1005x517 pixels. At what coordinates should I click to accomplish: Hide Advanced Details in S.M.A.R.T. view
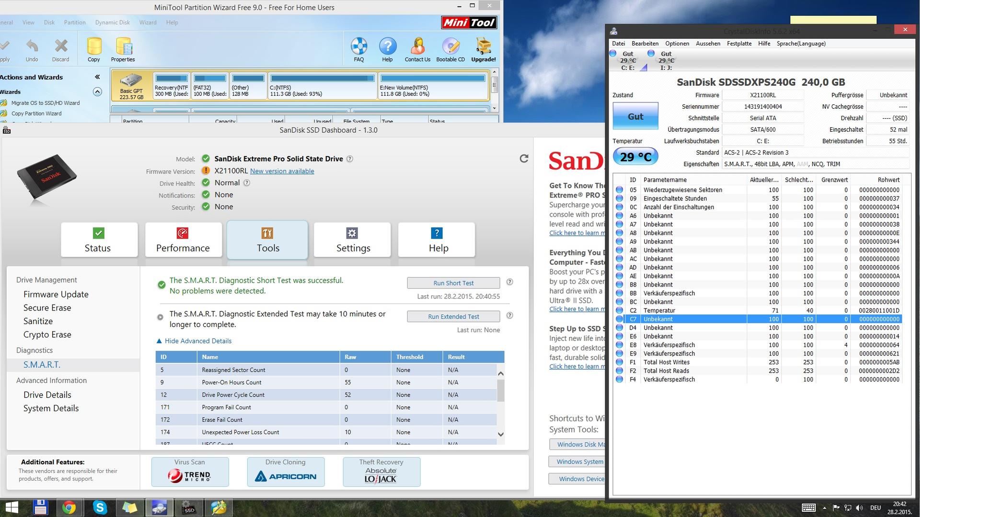(x=194, y=341)
